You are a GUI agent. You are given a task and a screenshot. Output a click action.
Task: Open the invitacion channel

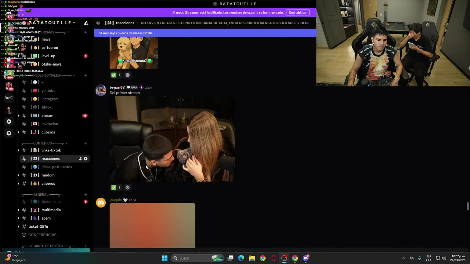coord(54,124)
